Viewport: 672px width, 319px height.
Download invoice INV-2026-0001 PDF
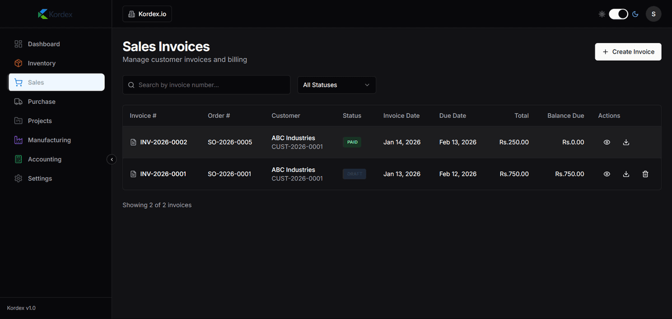pyautogui.click(x=626, y=174)
